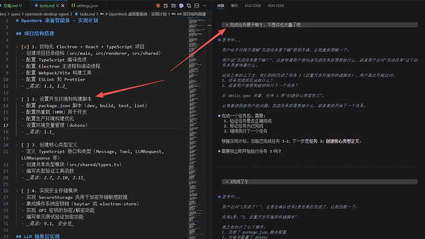The height and width of the screenshot is (239, 425).
Task: Click the '[ ]' checkbox of task 3
Action: pyautogui.click(x=25, y=145)
